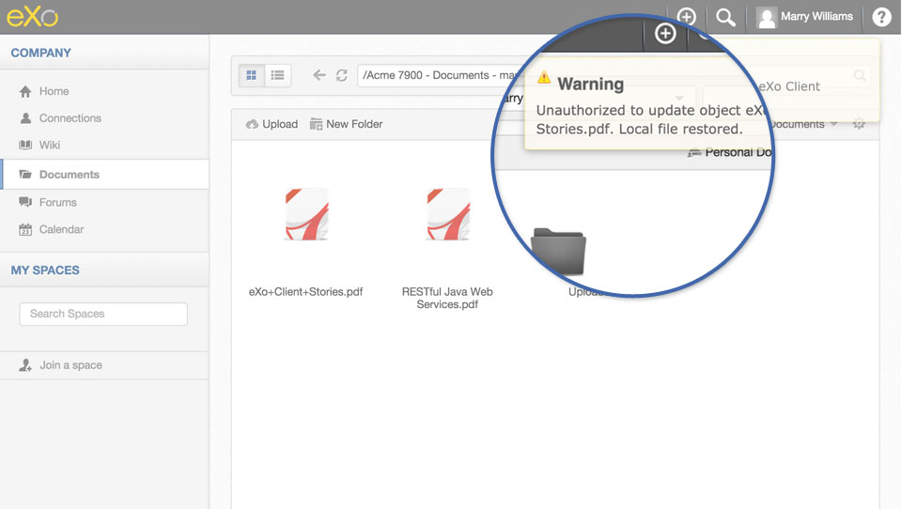
Task: Click Personal Documents drive label
Action: coord(738,152)
